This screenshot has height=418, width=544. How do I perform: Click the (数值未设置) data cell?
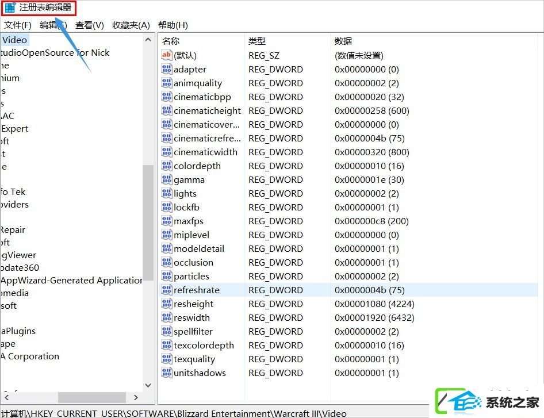(x=359, y=56)
